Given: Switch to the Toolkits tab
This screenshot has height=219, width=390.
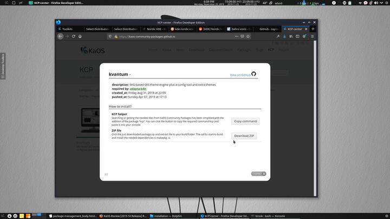Looking at the screenshot, I should click(69, 29).
